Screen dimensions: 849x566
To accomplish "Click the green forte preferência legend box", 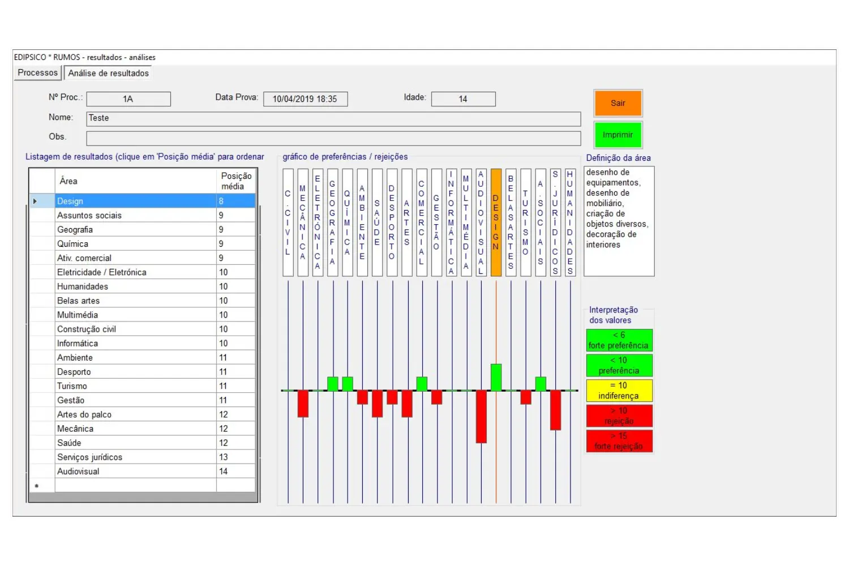I will click(x=619, y=340).
